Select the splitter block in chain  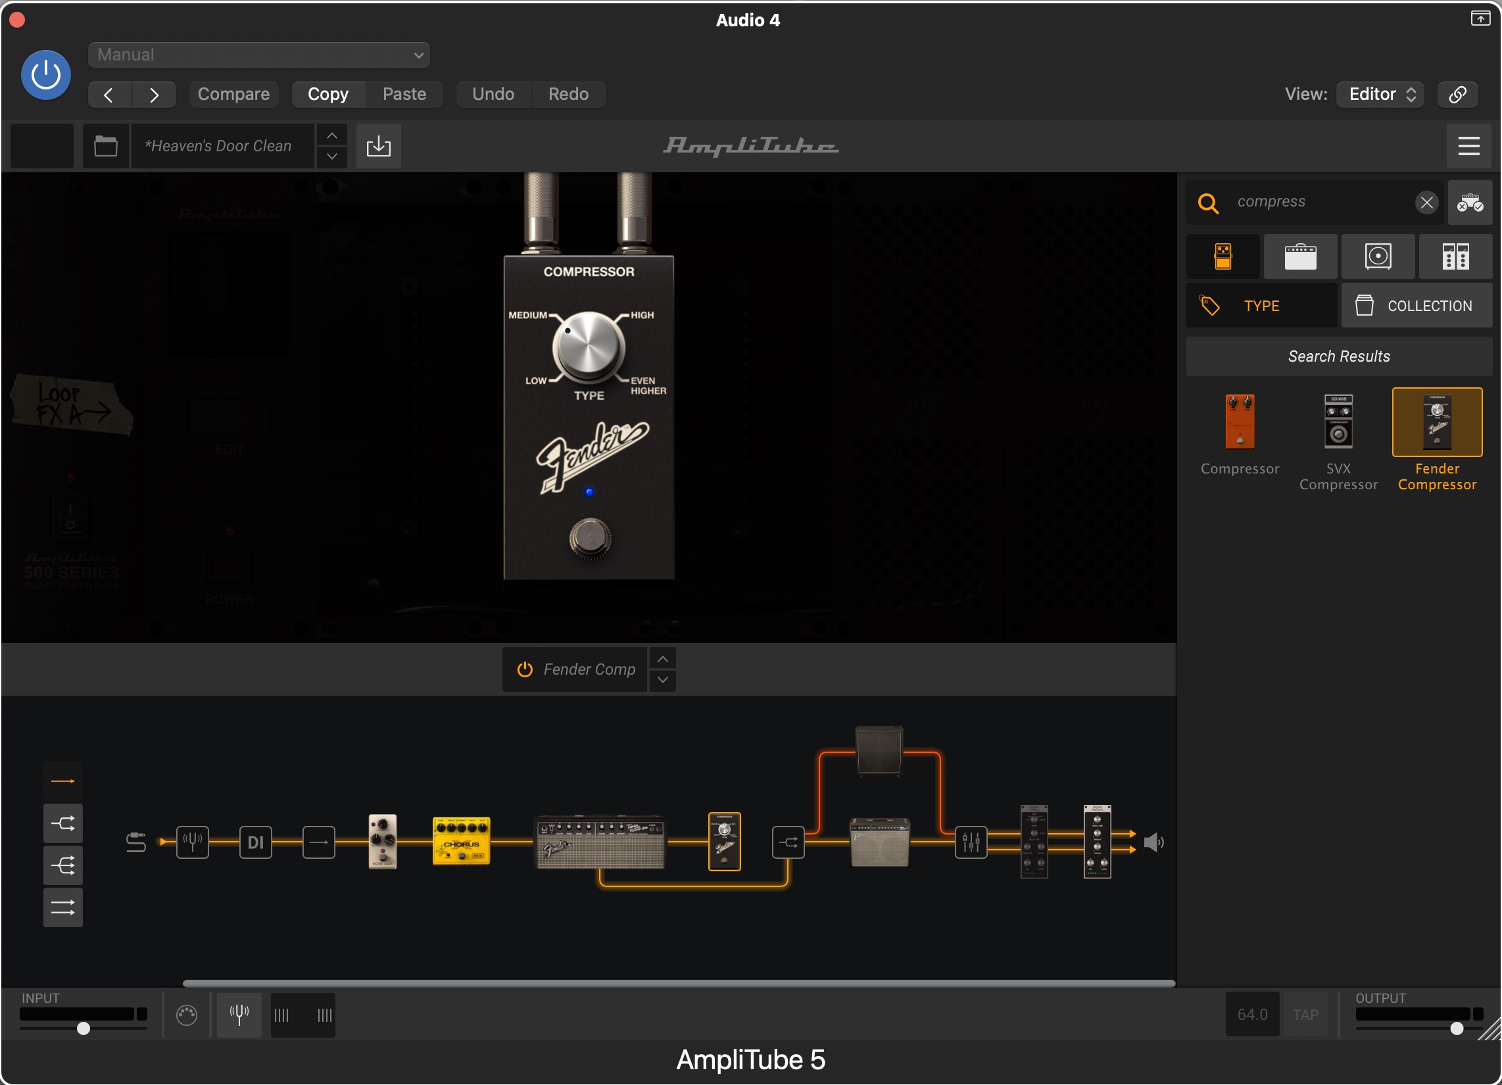pos(788,842)
